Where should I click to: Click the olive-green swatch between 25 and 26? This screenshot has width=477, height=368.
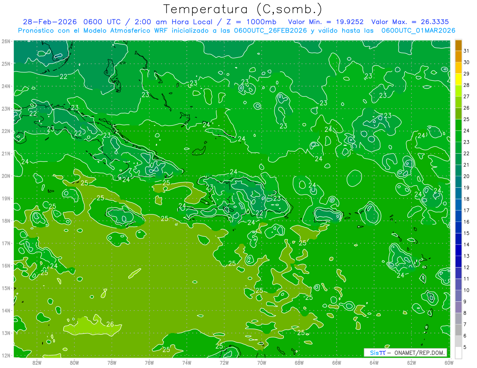click(458, 114)
